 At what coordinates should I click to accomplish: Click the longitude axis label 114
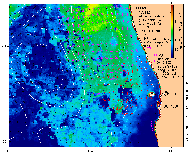click(90, 151)
